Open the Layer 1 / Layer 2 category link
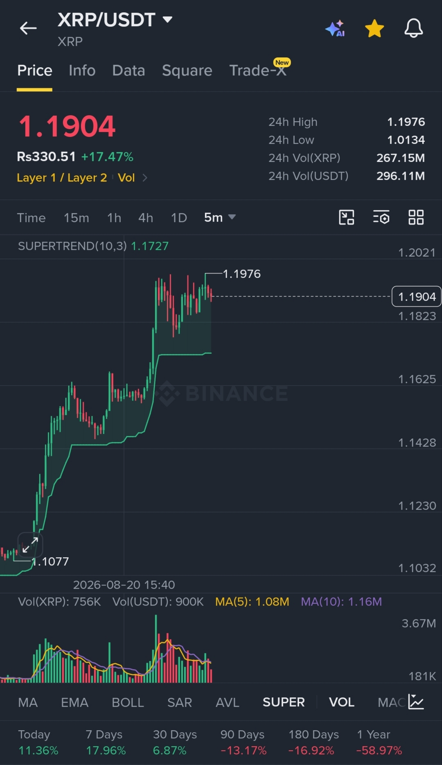The width and height of the screenshot is (442, 765). (62, 177)
